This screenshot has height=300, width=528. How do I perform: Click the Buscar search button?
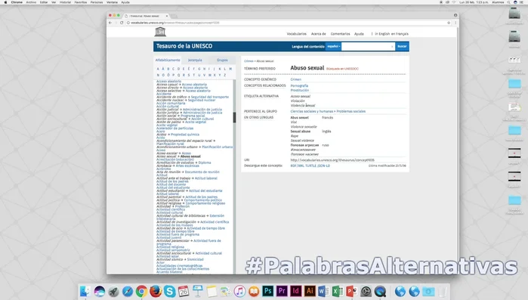402,46
